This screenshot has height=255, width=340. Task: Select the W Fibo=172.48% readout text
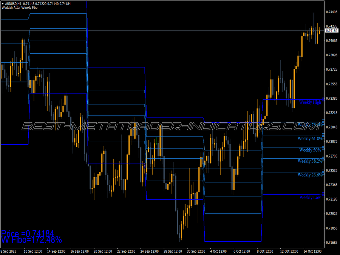(31, 240)
